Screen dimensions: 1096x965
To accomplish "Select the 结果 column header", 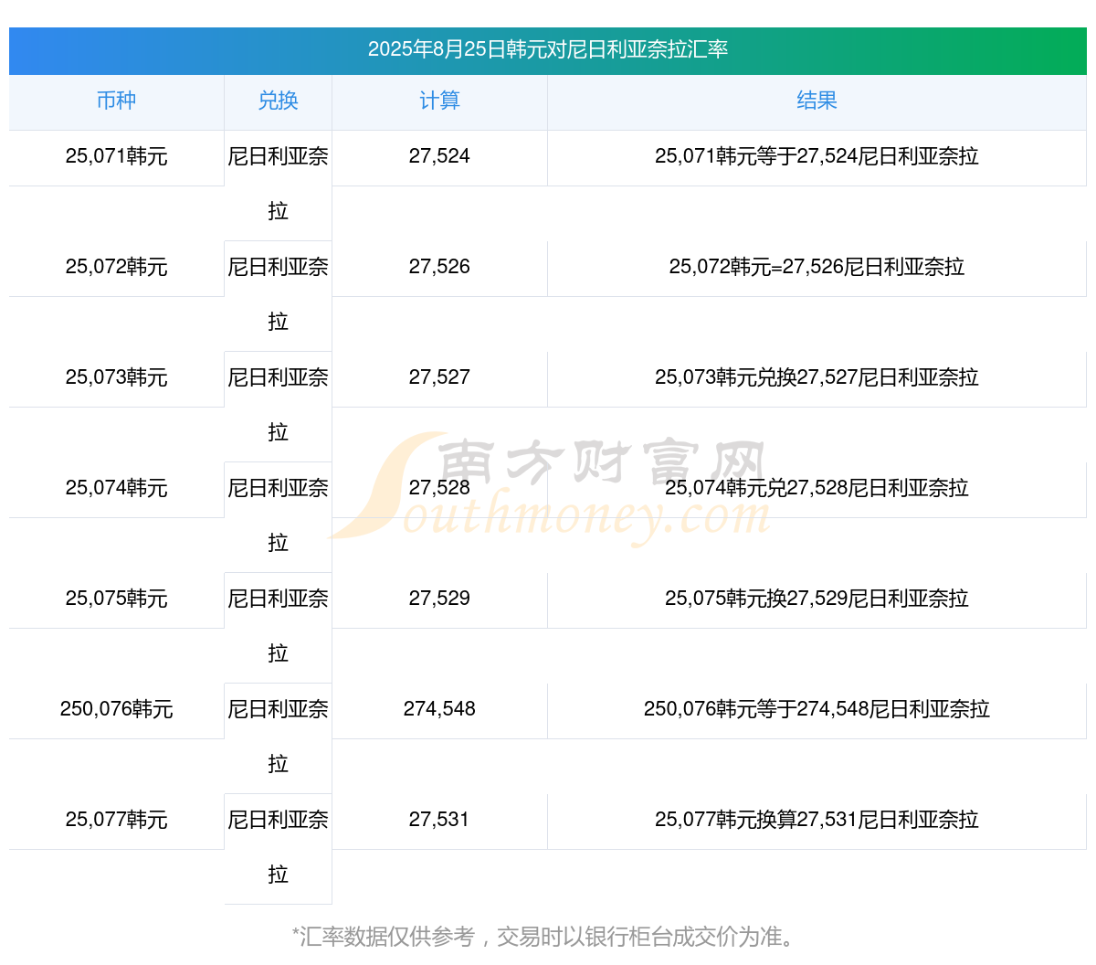I will click(817, 101).
